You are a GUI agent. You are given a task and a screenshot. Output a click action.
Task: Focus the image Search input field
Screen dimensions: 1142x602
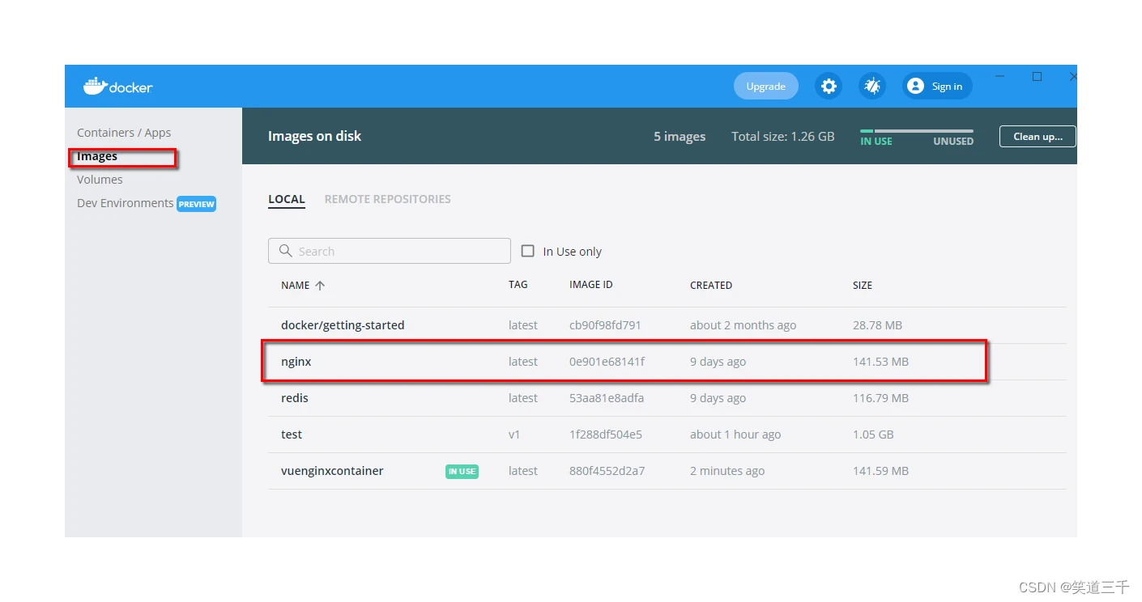(390, 251)
